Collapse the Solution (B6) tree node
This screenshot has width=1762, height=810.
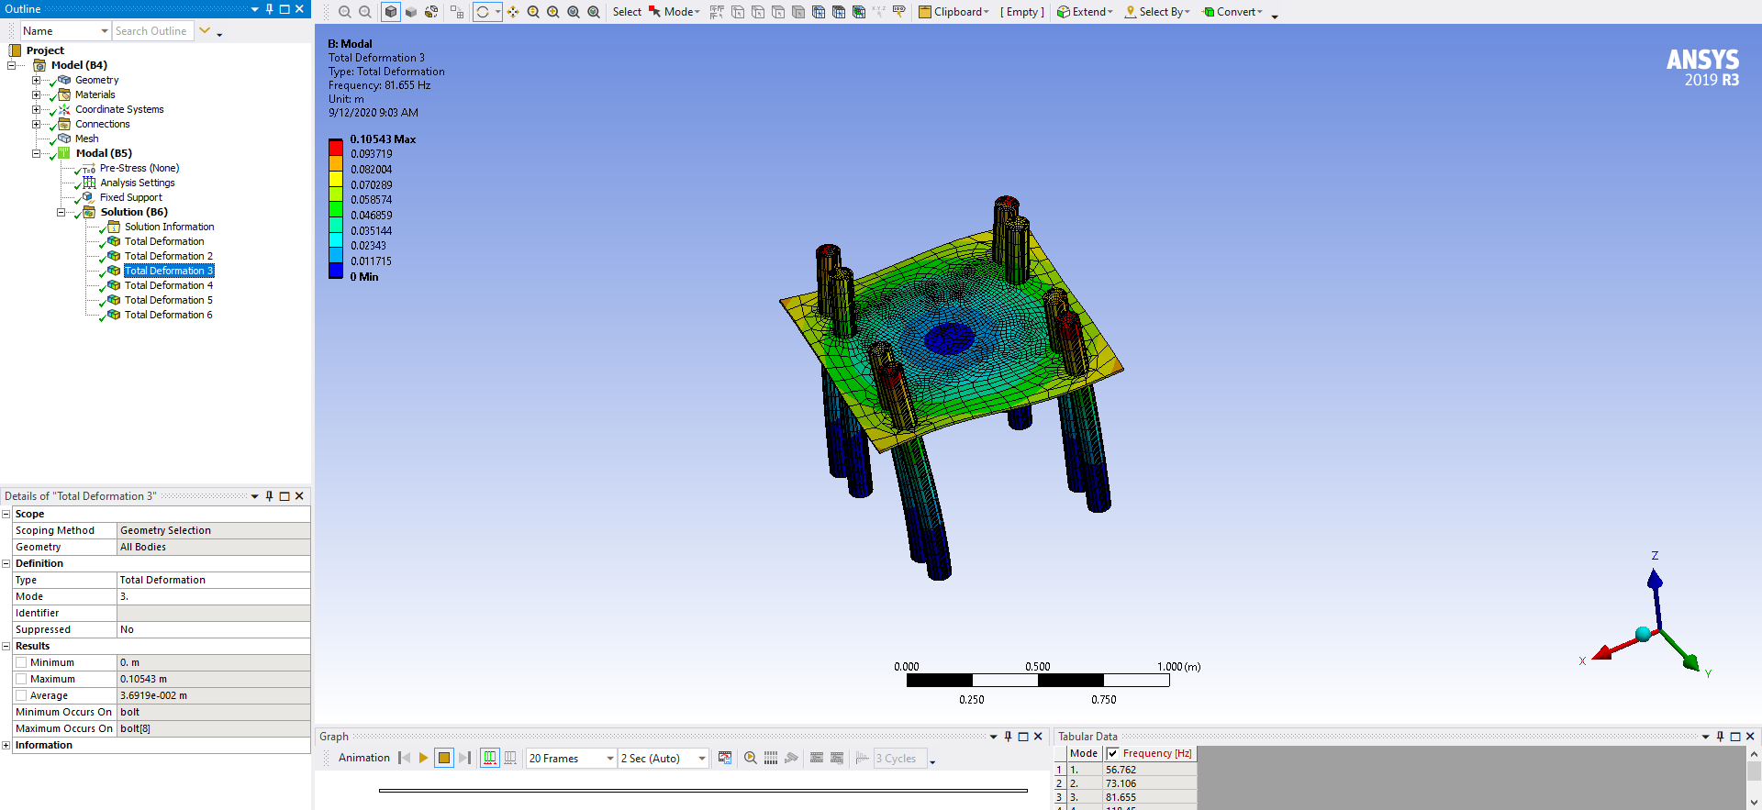coord(61,212)
